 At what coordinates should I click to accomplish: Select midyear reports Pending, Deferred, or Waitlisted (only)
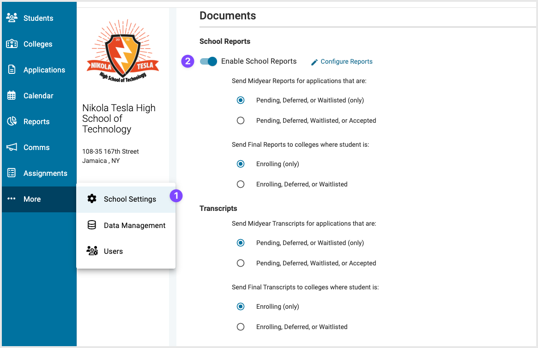241,100
